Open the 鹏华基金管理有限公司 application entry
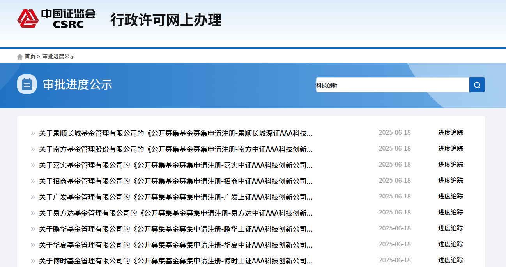The width and height of the screenshot is (506, 267). (x=176, y=229)
